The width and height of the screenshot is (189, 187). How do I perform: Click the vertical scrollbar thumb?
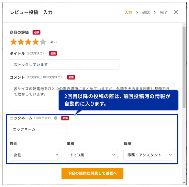coord(184,67)
